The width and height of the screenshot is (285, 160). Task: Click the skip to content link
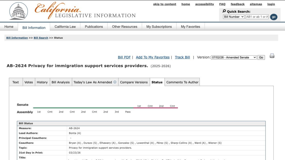coord(165,4)
